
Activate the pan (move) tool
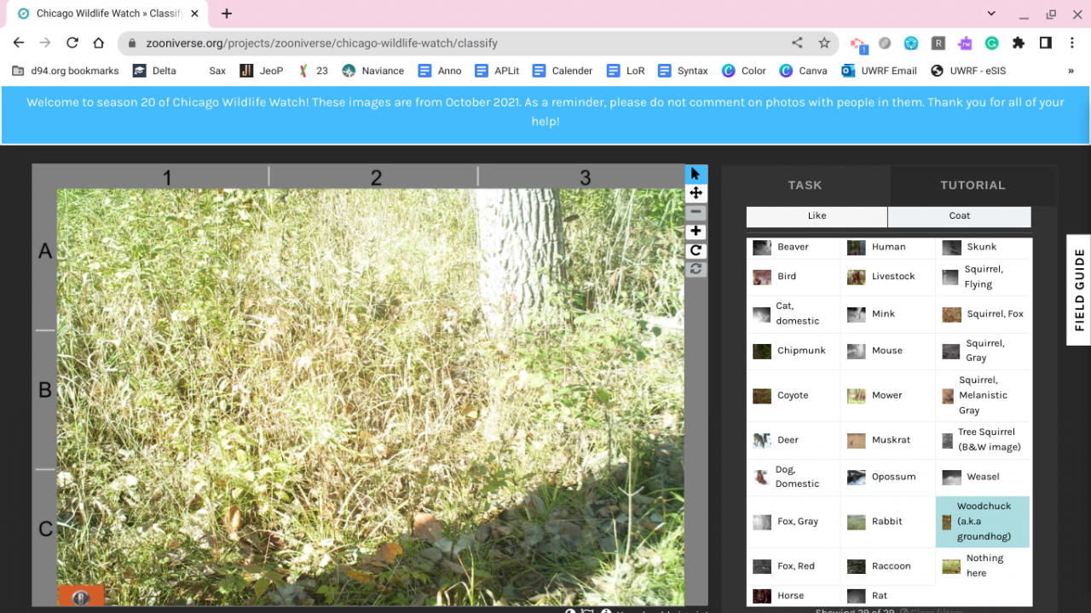[696, 193]
